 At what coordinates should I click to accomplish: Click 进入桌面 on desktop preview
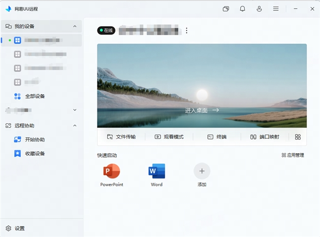coord(202,110)
